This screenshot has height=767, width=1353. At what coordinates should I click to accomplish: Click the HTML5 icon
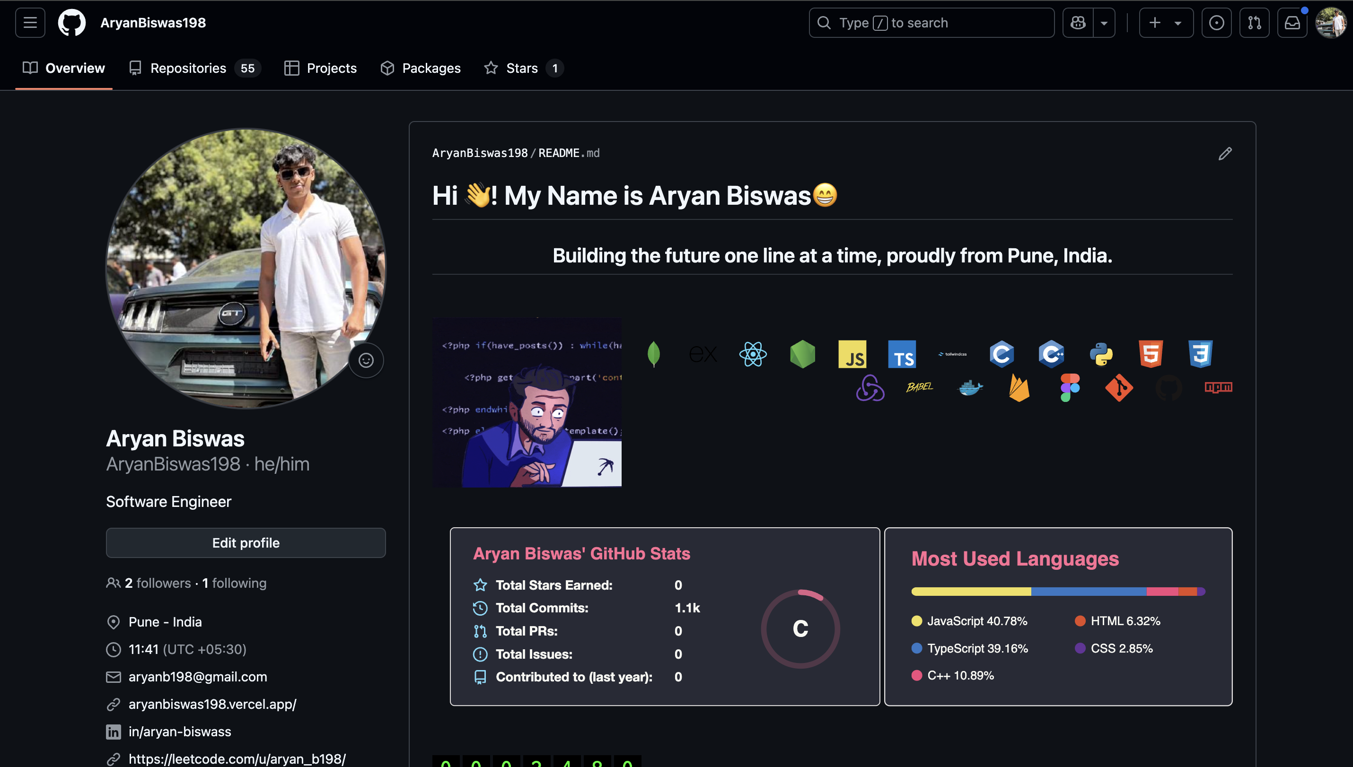click(1150, 354)
